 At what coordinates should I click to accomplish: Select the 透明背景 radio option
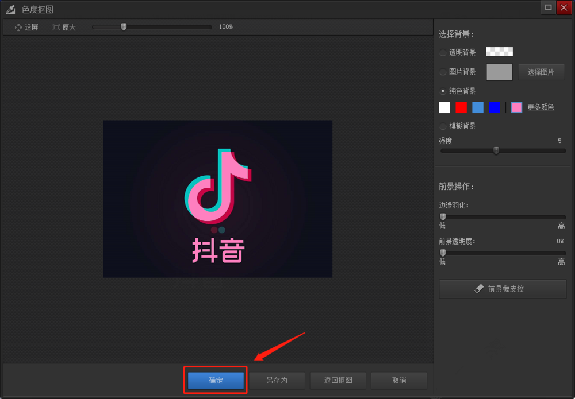443,52
